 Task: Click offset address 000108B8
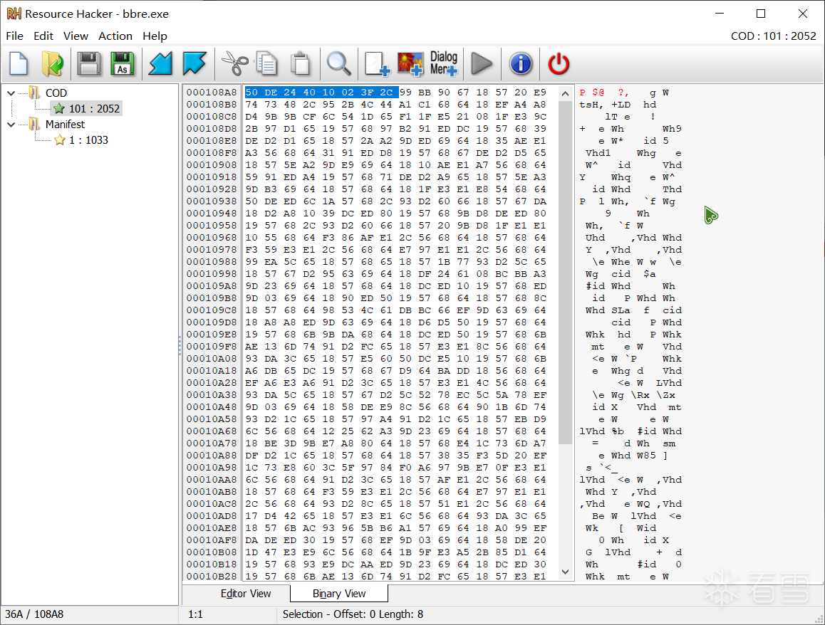pyautogui.click(x=212, y=105)
